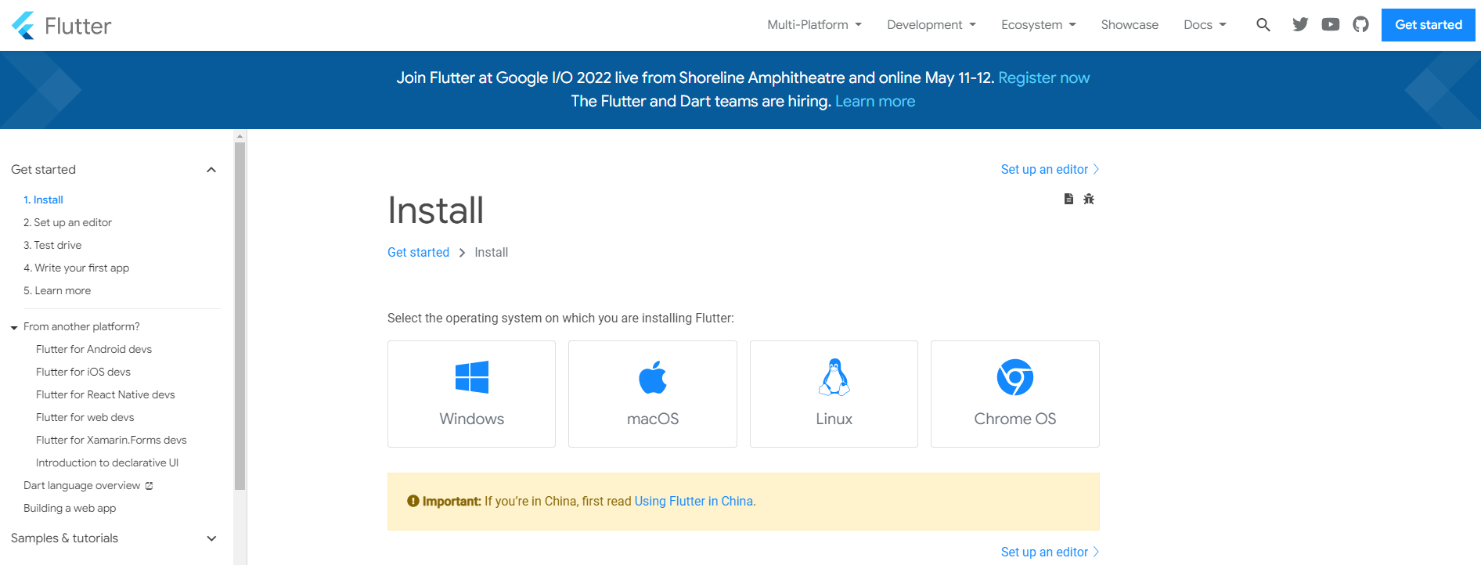Open Flutter for React Native devs
Image resolution: width=1481 pixels, height=565 pixels.
(x=106, y=394)
